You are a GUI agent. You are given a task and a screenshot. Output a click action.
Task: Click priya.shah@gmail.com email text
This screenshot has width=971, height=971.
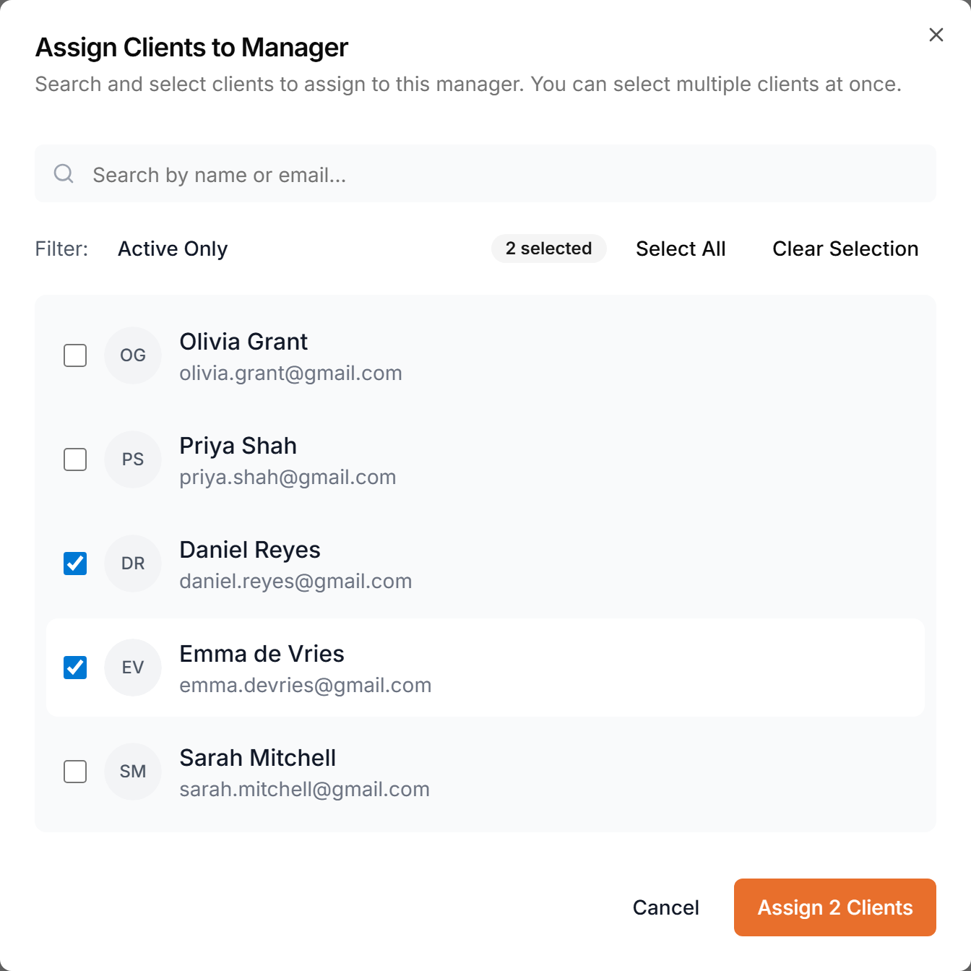point(288,477)
